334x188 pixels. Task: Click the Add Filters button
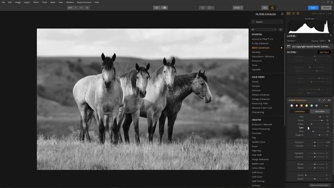click(x=324, y=52)
